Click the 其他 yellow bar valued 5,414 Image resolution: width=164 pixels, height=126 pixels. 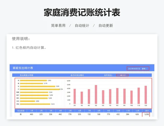click(35, 104)
